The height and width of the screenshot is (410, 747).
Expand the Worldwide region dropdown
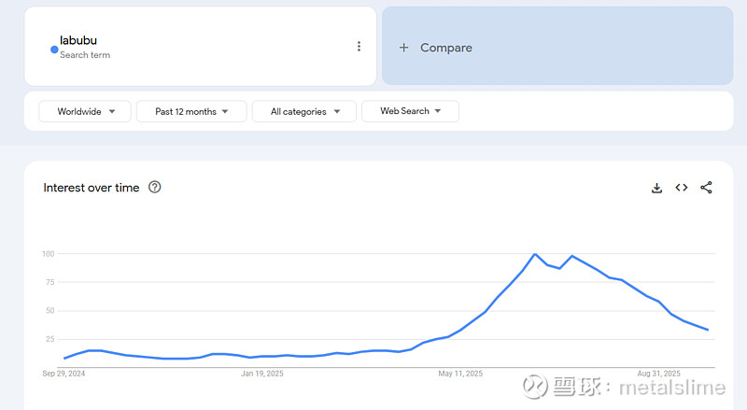pos(84,111)
